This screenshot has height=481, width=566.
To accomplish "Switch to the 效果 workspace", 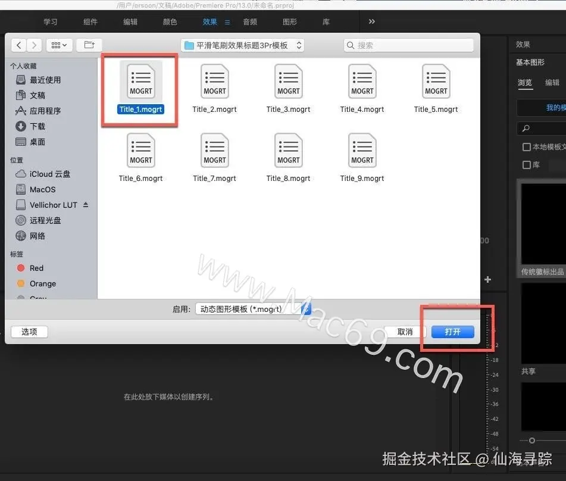I will (x=209, y=22).
